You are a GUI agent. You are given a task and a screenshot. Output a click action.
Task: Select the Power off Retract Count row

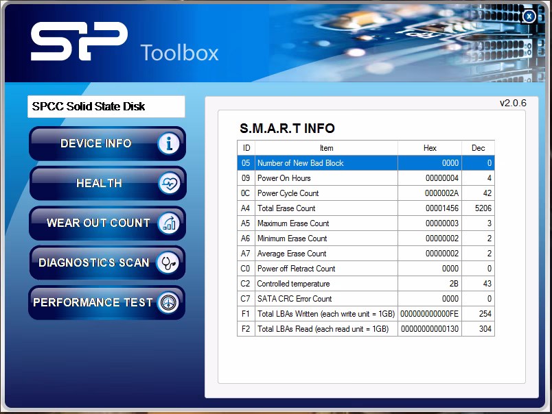click(x=366, y=269)
